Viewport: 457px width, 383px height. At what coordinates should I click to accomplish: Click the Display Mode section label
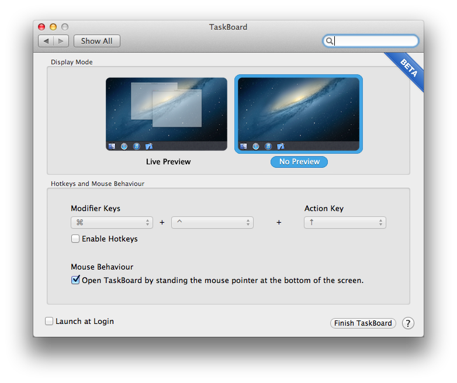pos(72,62)
